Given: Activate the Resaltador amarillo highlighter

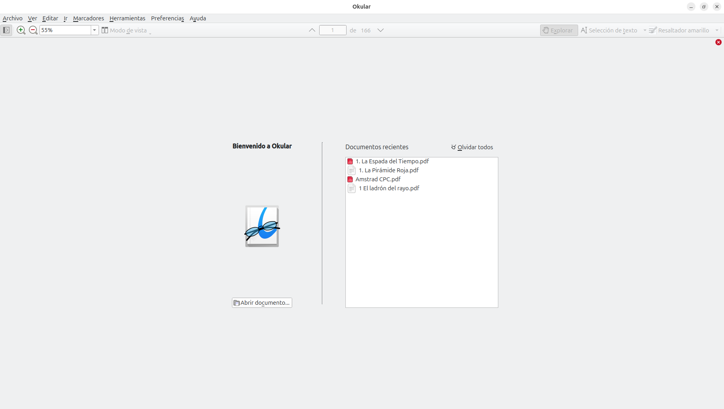Looking at the screenshot, I should [679, 30].
